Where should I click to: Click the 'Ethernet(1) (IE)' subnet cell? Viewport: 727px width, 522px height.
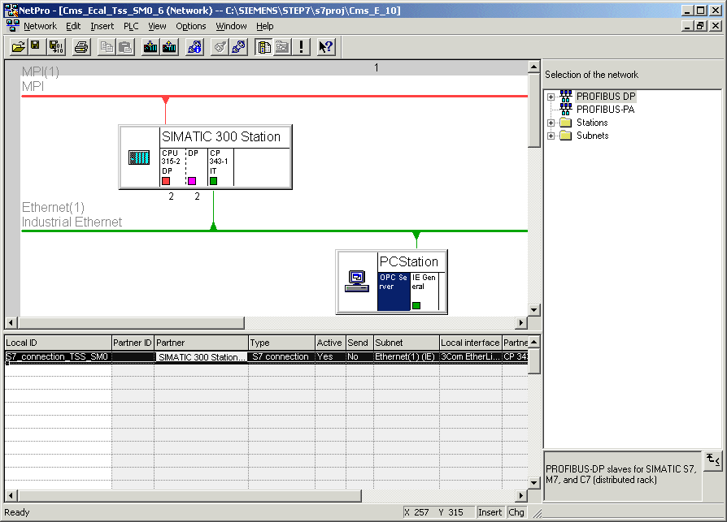406,356
